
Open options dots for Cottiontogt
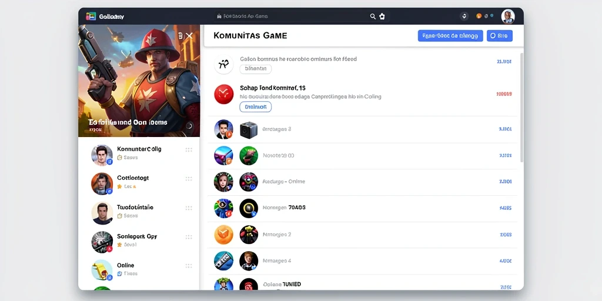click(x=189, y=179)
